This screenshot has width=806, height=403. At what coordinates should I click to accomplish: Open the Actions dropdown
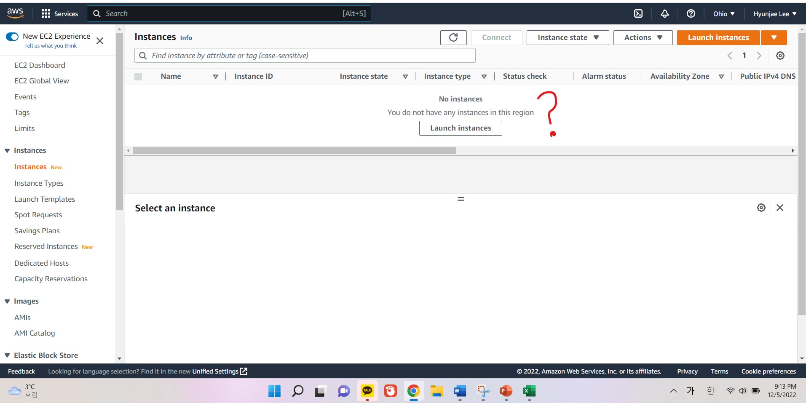pos(643,37)
